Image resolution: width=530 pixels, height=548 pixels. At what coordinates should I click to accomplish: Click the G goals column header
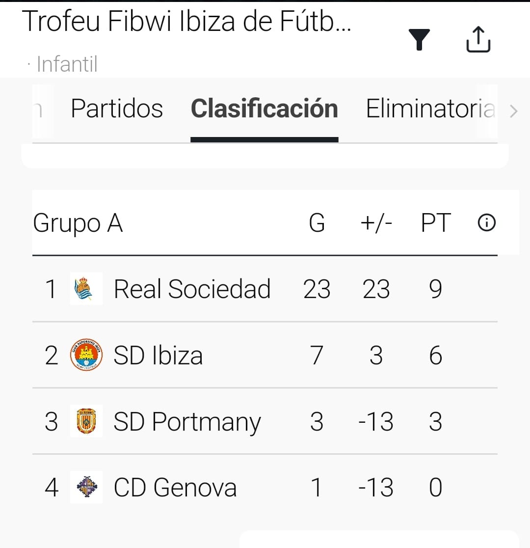click(317, 223)
